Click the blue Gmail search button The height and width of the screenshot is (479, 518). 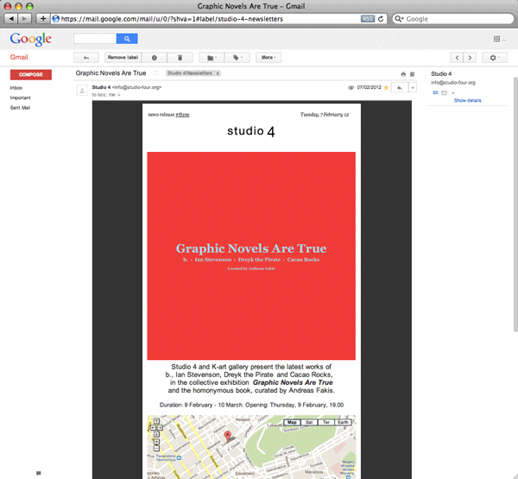click(x=127, y=39)
